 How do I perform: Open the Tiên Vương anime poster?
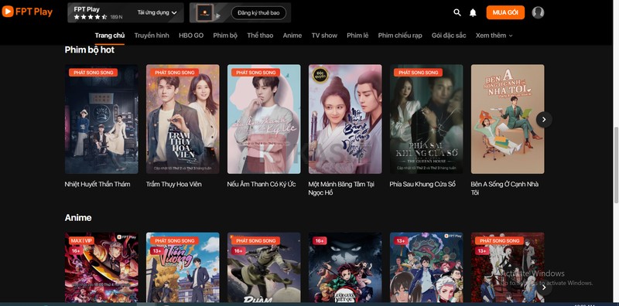(x=183, y=267)
